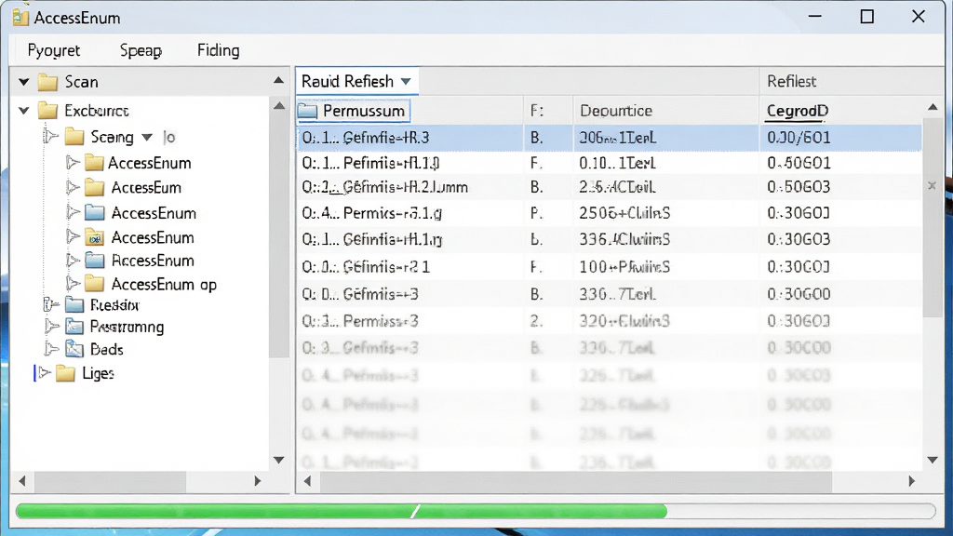The height and width of the screenshot is (536, 953).
Task: Click the 100+PfluiinS cell
Action: coord(624,267)
